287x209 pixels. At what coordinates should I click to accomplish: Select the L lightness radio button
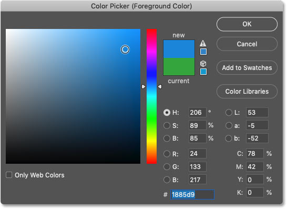click(229, 112)
